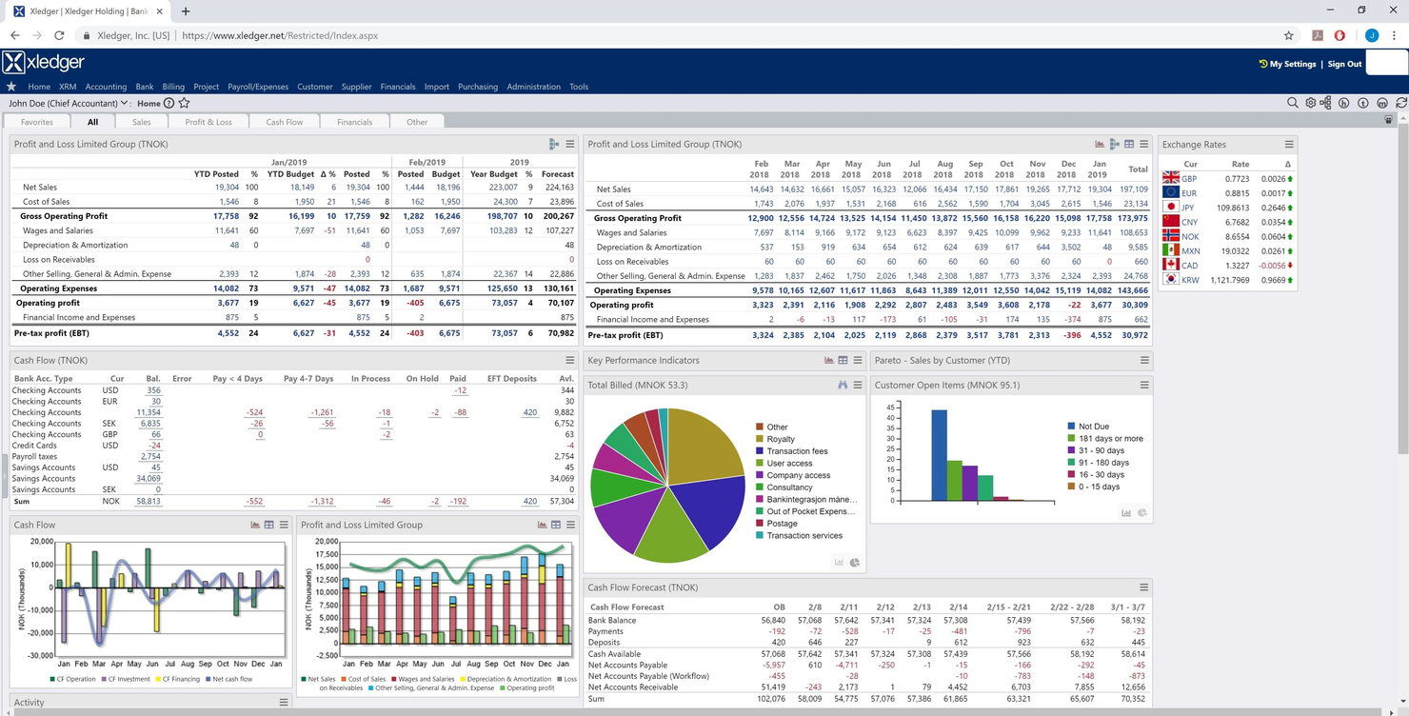The image size is (1409, 716).
Task: Click the refresh dashboard icon
Action: [1401, 103]
